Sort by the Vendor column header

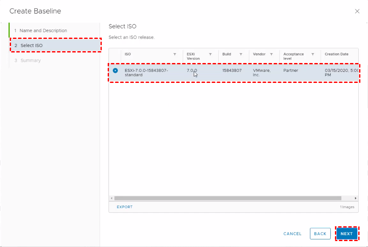(x=259, y=54)
